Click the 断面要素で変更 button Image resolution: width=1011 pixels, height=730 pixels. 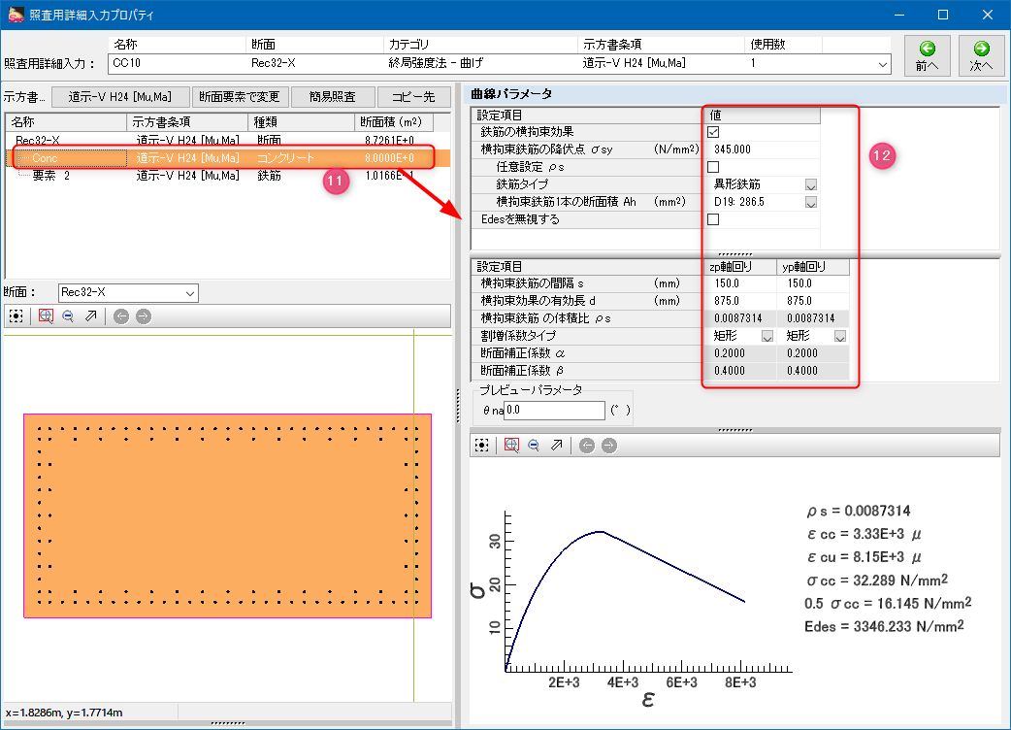coord(240,97)
